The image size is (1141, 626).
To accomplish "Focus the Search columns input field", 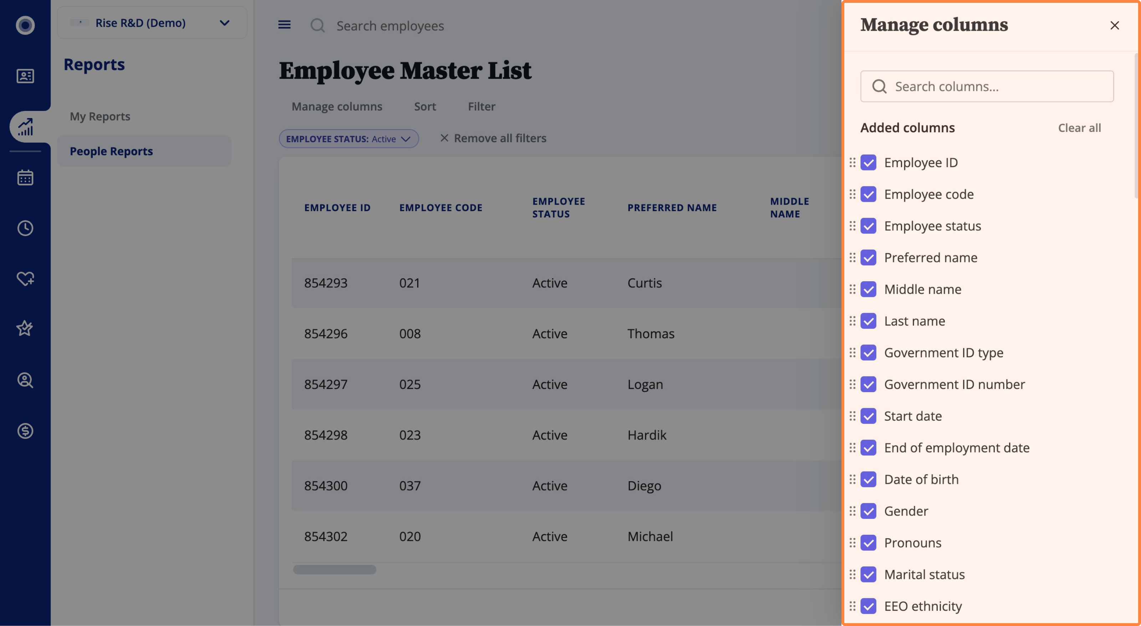I will [987, 86].
